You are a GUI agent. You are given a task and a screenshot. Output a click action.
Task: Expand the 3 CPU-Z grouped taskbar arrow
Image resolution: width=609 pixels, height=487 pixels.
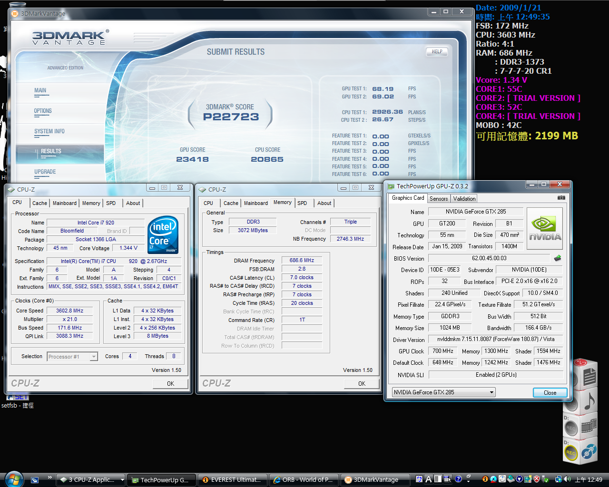click(x=122, y=480)
